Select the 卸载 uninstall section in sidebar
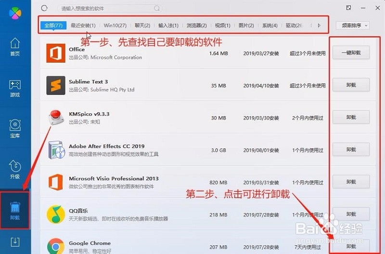This screenshot has height=254, width=385. tap(15, 211)
